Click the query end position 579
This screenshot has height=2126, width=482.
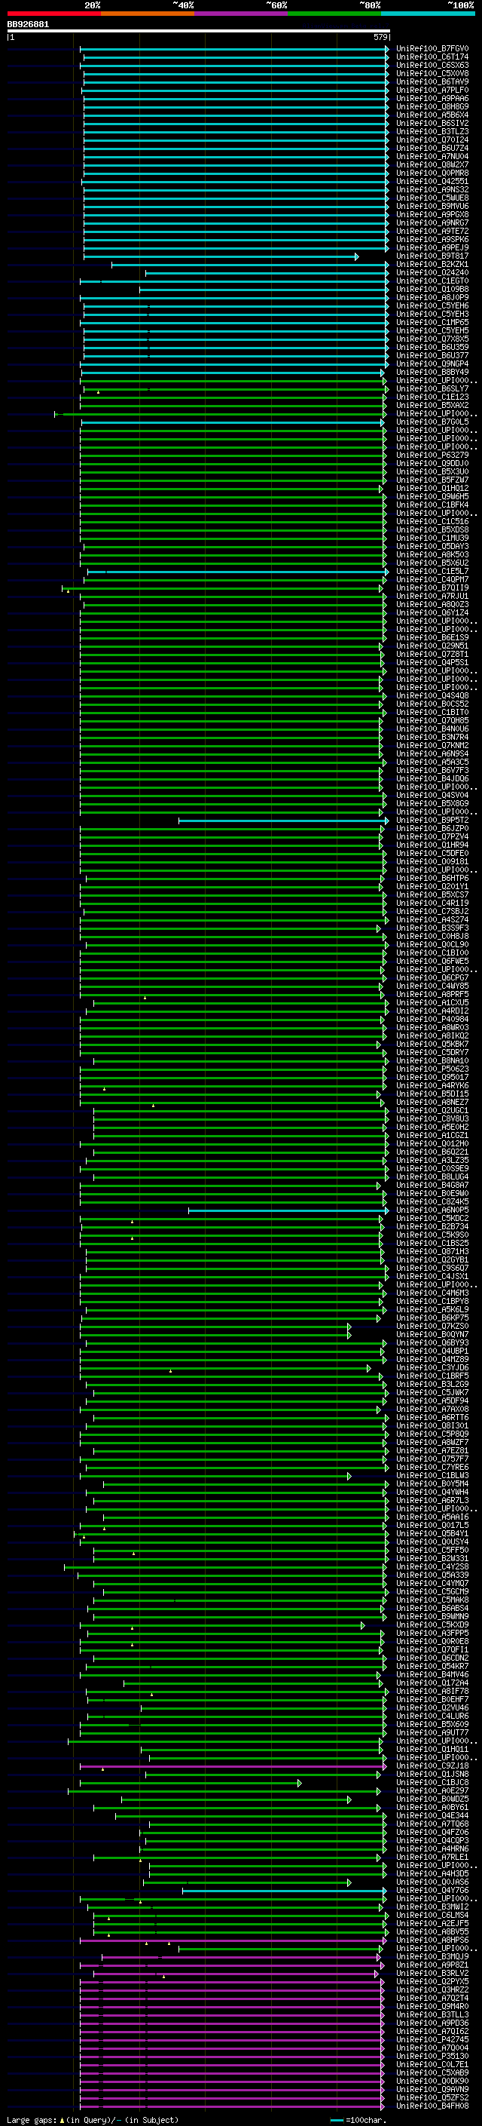380,37
